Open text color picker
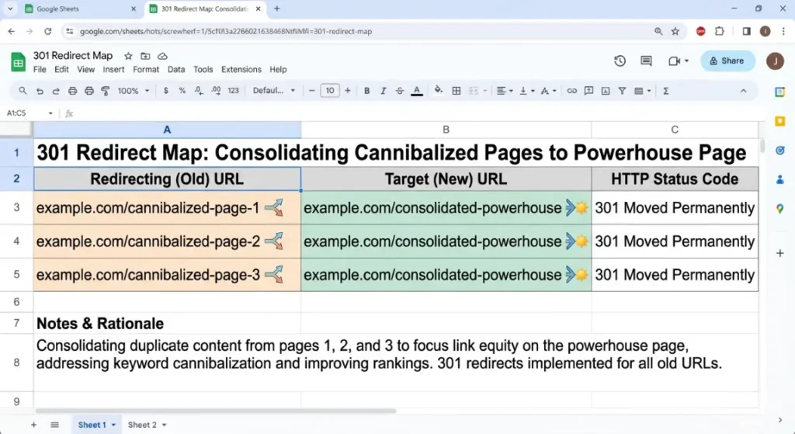795x434 pixels. (417, 91)
